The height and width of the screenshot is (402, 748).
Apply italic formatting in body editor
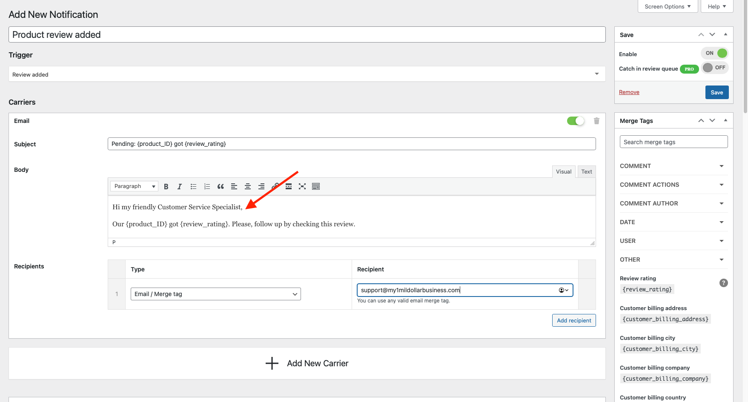tap(180, 186)
